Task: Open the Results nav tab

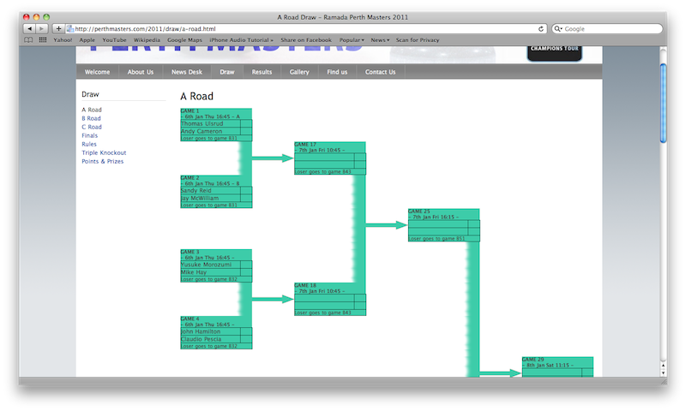Action: point(262,72)
